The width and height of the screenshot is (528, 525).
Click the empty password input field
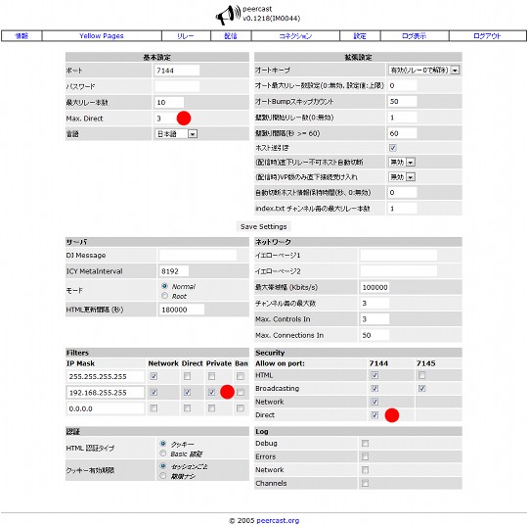[177, 86]
